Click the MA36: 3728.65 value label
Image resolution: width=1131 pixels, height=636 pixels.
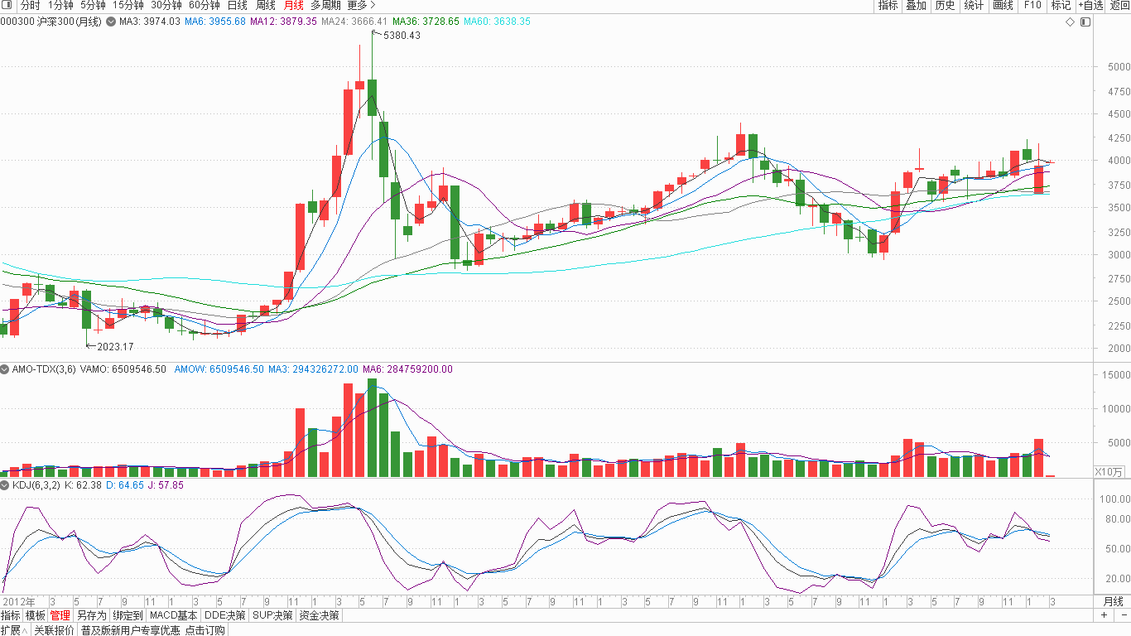[x=426, y=22]
